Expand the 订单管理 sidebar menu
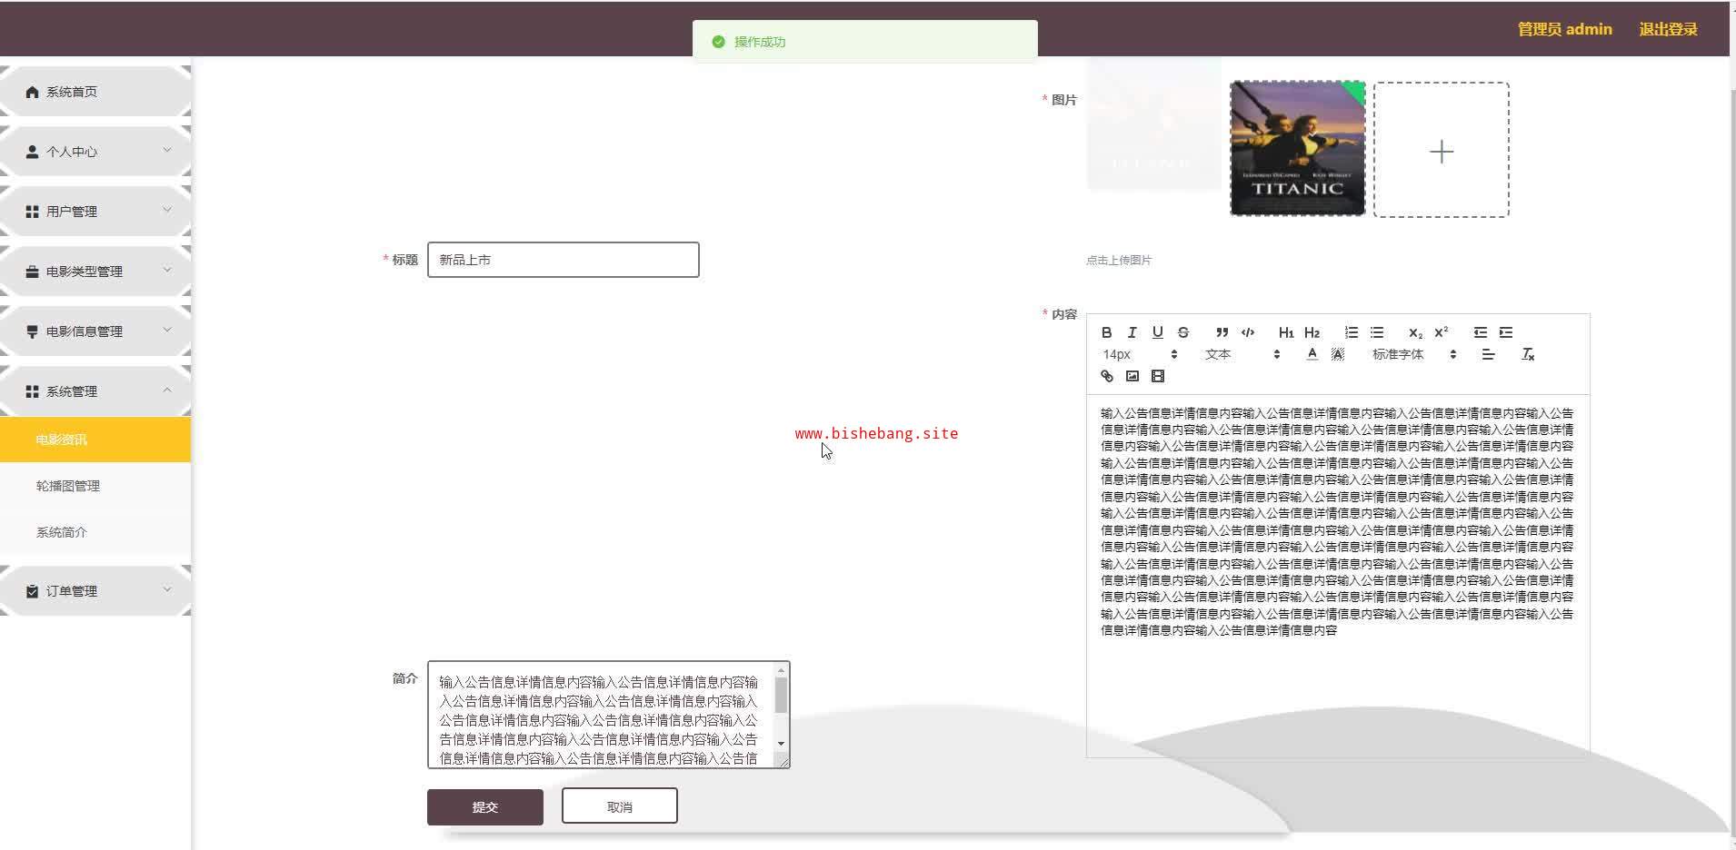Viewport: 1736px width, 850px height. click(95, 591)
